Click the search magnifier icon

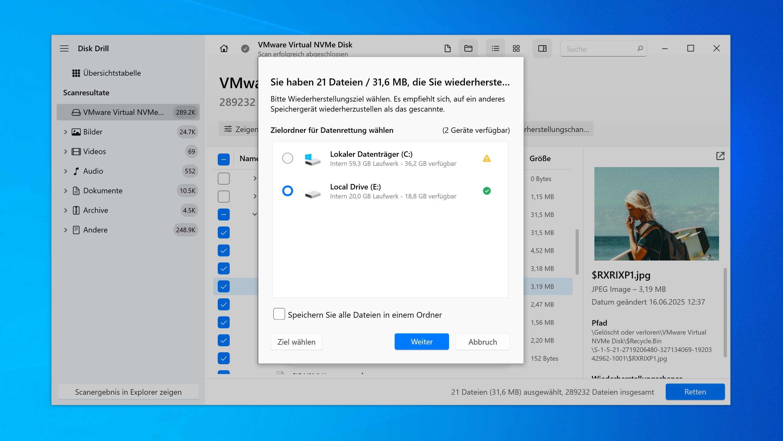tap(640, 49)
